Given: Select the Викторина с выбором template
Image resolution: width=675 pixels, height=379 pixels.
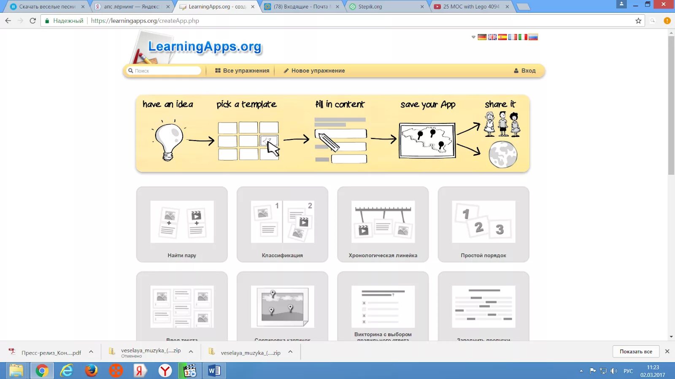Looking at the screenshot, I should 383,307.
